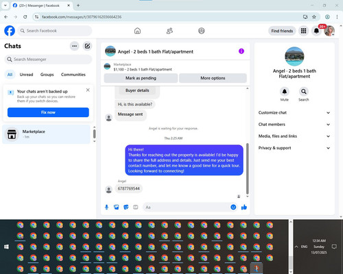This screenshot has height=274, width=343.
Task: Click the 'Hi, is this available?' message
Action: (x=135, y=104)
